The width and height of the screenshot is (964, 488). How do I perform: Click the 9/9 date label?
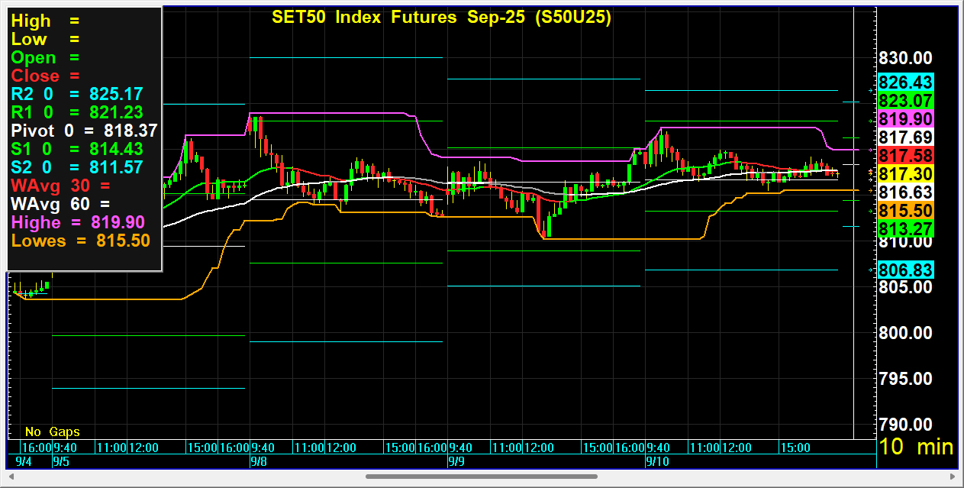pyautogui.click(x=456, y=462)
